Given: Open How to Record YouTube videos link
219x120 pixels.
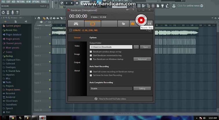Looking at the screenshot, I should click(113, 99).
